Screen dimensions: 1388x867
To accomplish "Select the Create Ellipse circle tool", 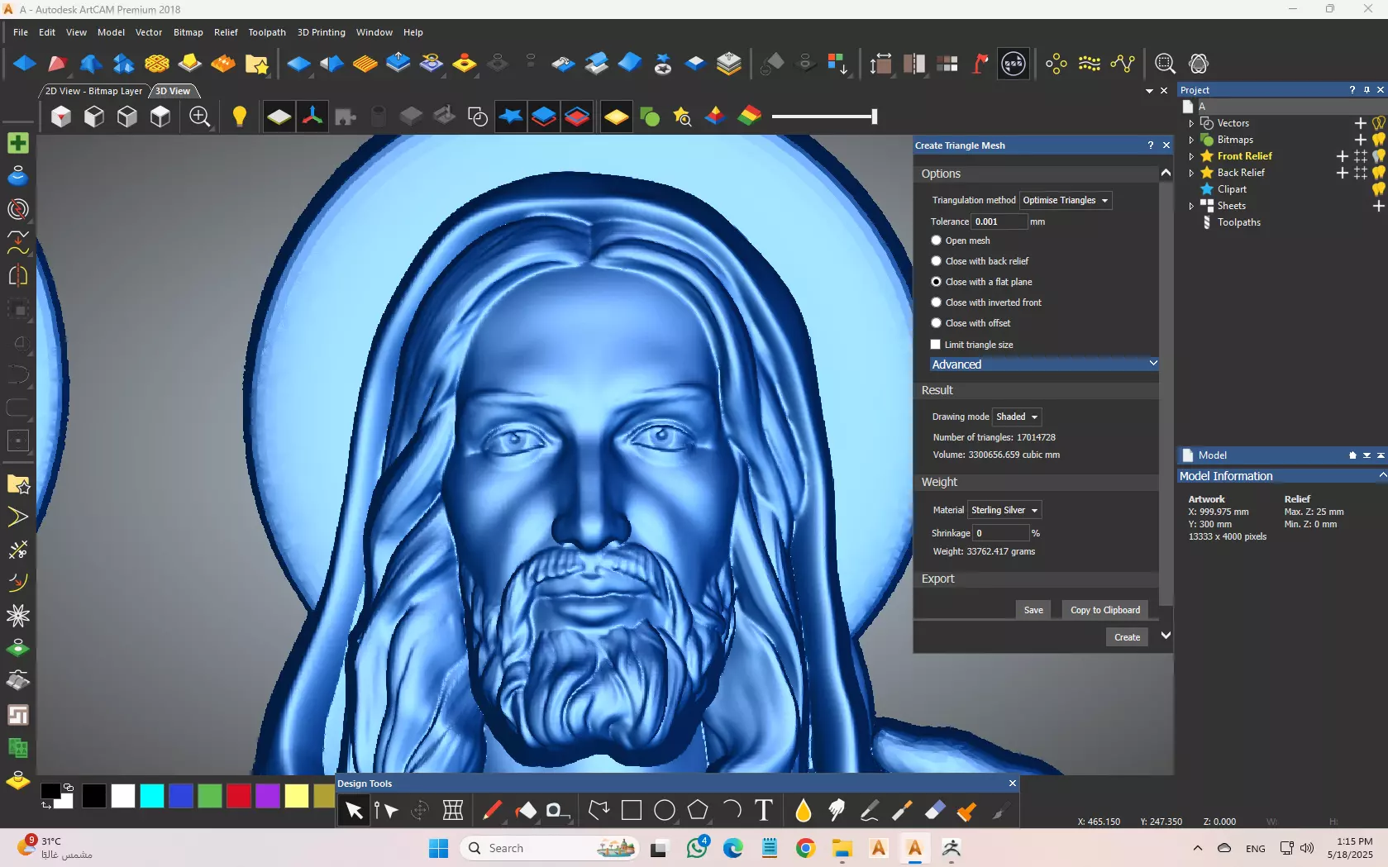I will [665, 811].
